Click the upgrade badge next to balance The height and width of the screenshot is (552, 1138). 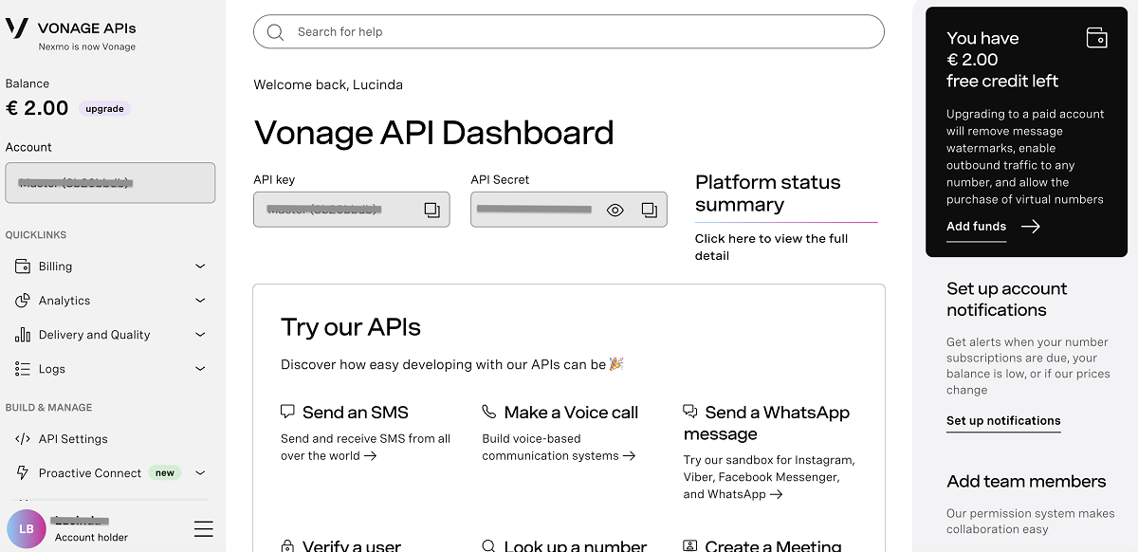[x=104, y=109]
